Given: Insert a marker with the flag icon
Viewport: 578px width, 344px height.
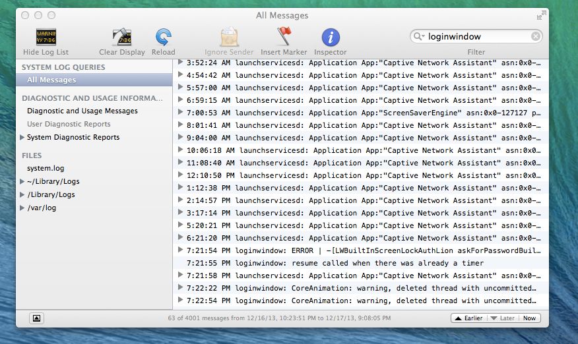Looking at the screenshot, I should 284,36.
